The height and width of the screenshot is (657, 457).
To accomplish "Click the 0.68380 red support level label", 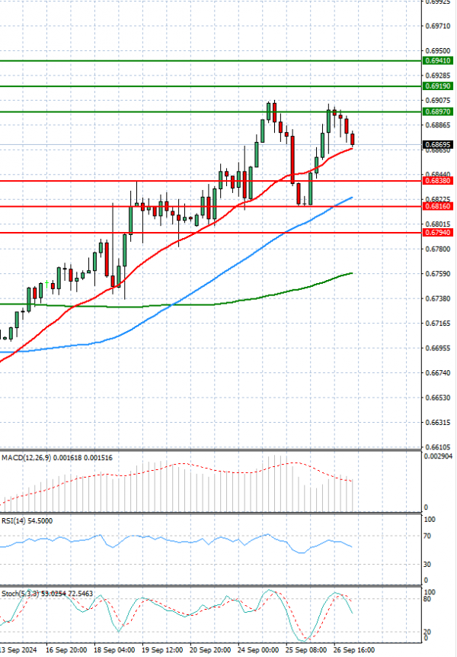I will pyautogui.click(x=438, y=181).
